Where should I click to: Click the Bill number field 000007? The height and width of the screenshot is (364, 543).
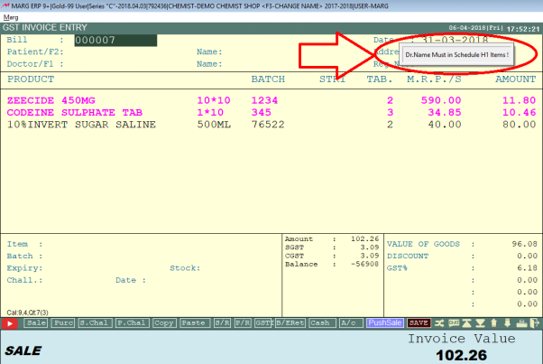[115, 41]
